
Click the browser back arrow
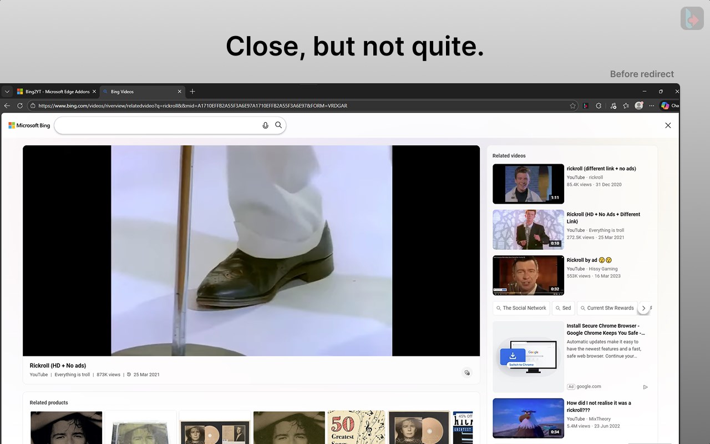tap(7, 105)
